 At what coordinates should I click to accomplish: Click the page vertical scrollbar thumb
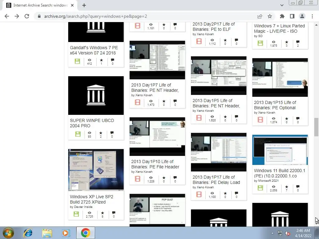[316, 127]
